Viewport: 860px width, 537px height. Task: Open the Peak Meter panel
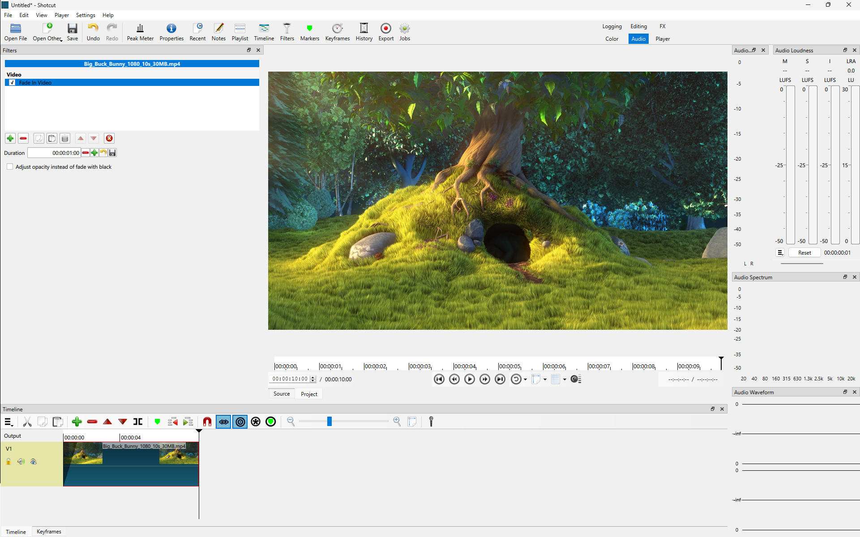point(140,32)
